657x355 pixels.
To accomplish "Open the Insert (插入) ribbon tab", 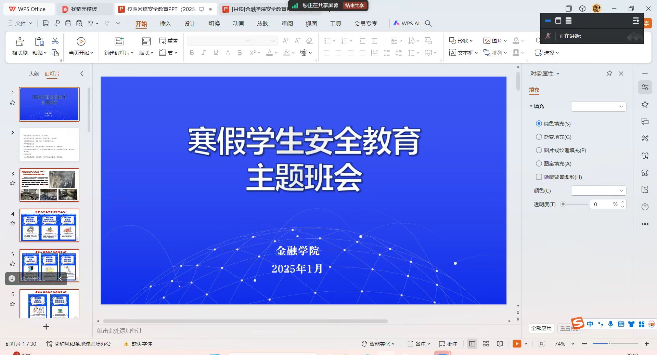I will click(x=165, y=24).
